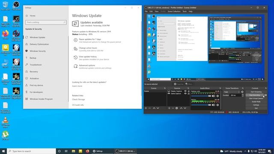Move source down in the Sources panel
This screenshot has width=274, height=154.
[x=185, y=108]
